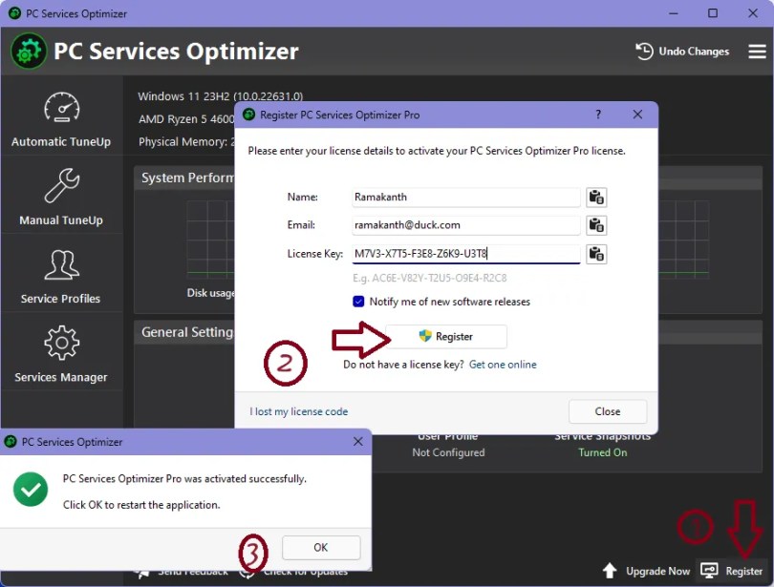Click the Close button in Register dialog
Viewport: 774px width, 587px height.
(607, 411)
